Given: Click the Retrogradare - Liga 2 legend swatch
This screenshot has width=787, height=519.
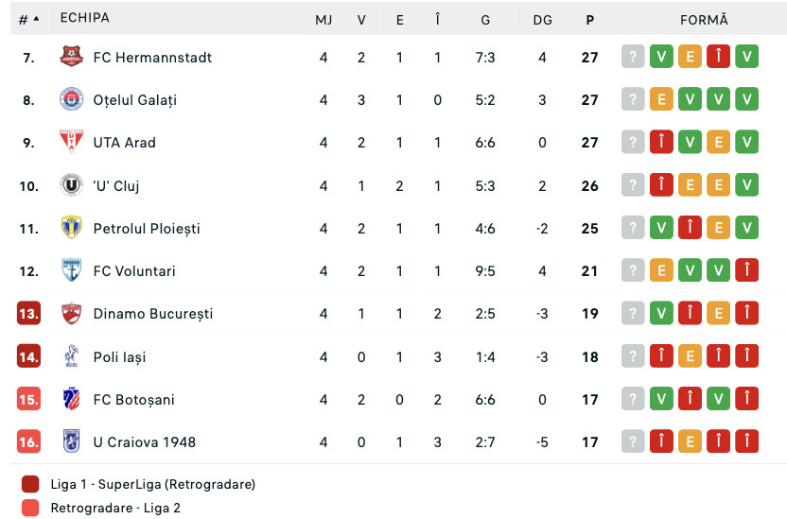Looking at the screenshot, I should point(30,508).
